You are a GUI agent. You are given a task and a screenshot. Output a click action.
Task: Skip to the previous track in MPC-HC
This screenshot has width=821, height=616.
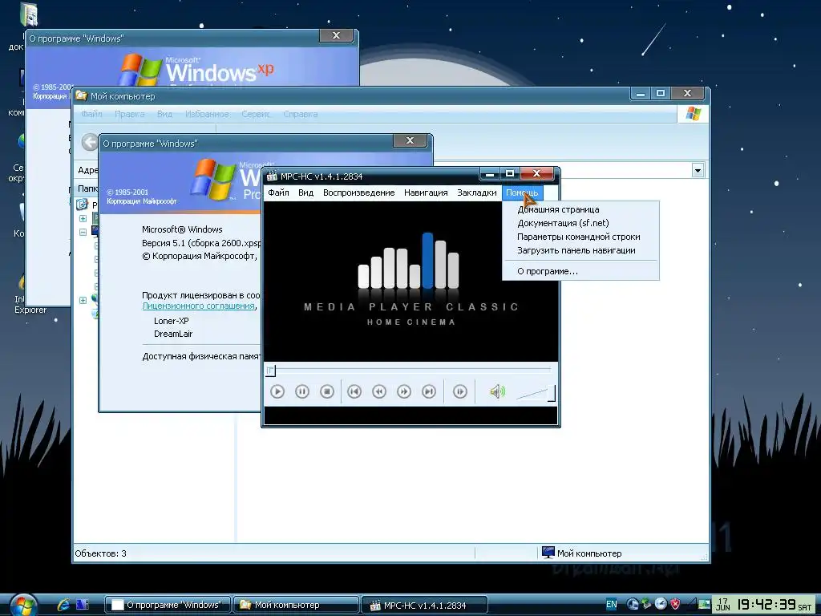pyautogui.click(x=354, y=391)
